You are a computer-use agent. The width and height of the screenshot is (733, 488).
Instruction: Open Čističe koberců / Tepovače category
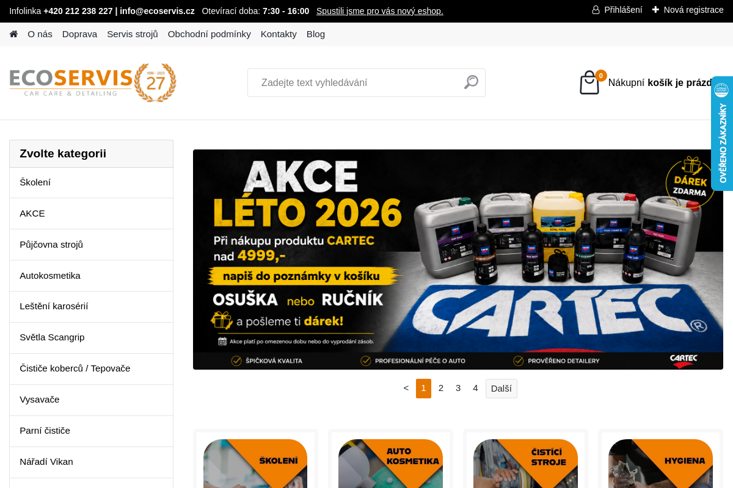point(92,368)
